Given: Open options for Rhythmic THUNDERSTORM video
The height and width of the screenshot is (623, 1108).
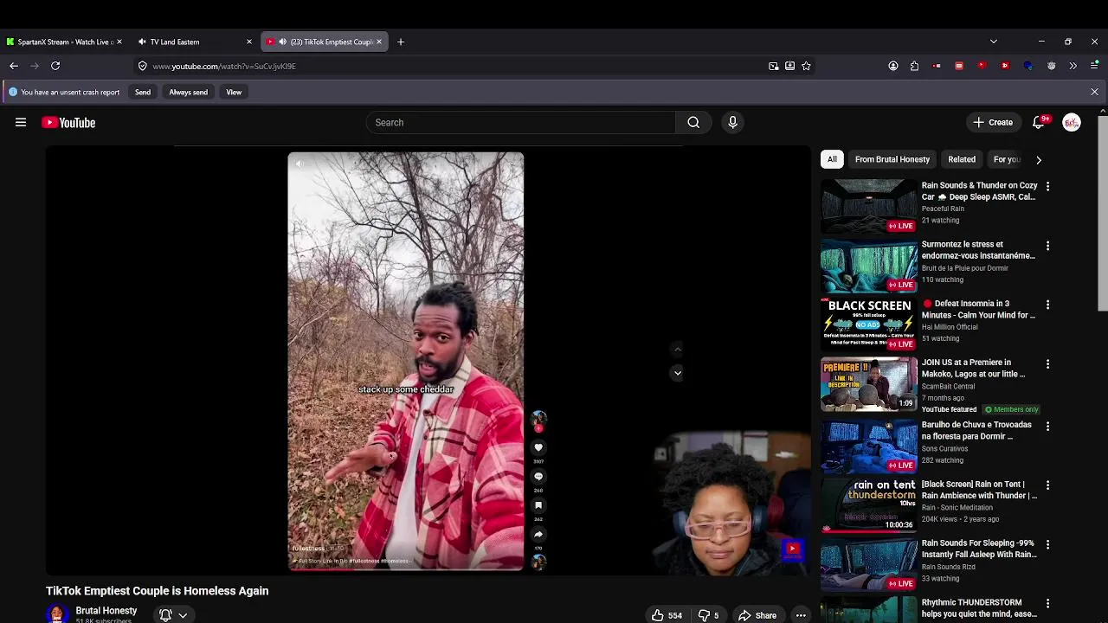Looking at the screenshot, I should pyautogui.click(x=1047, y=603).
